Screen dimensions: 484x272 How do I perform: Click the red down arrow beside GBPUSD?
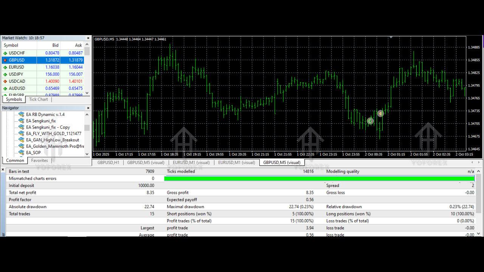click(x=5, y=60)
